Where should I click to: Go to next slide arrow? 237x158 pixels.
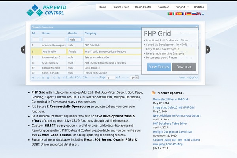tap(208, 50)
